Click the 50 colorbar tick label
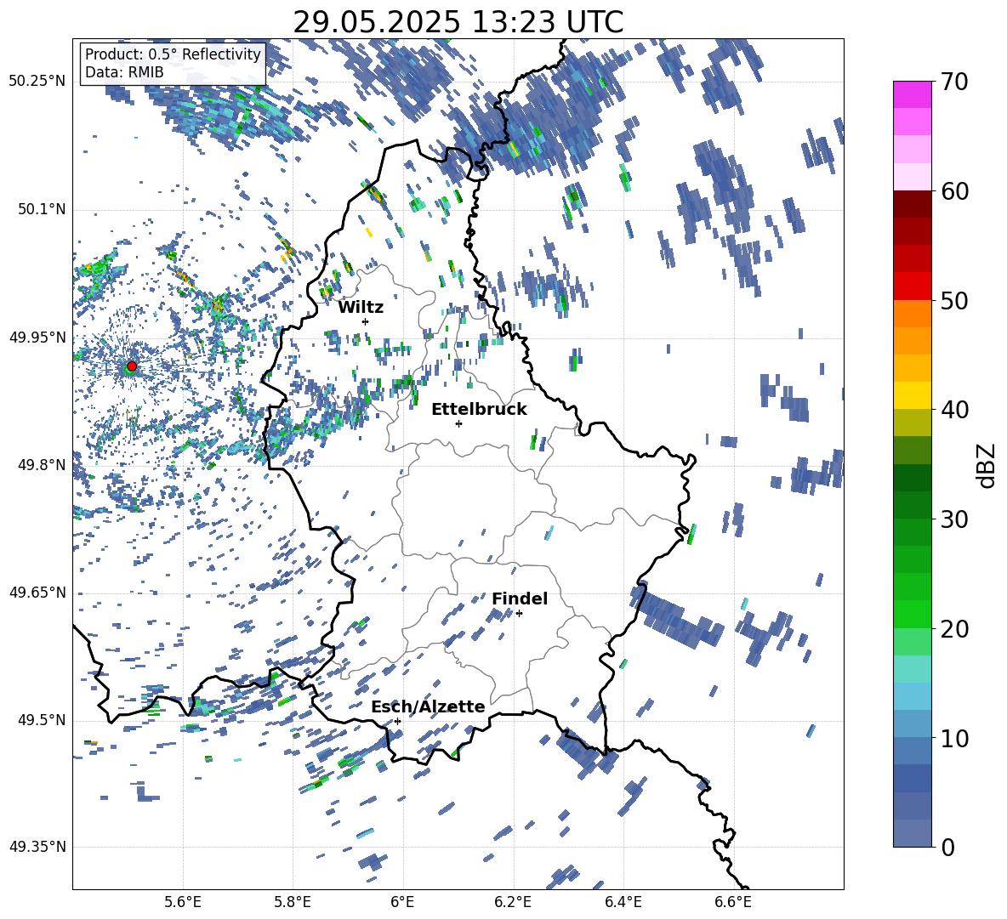The width and height of the screenshot is (1007, 919). (x=954, y=300)
